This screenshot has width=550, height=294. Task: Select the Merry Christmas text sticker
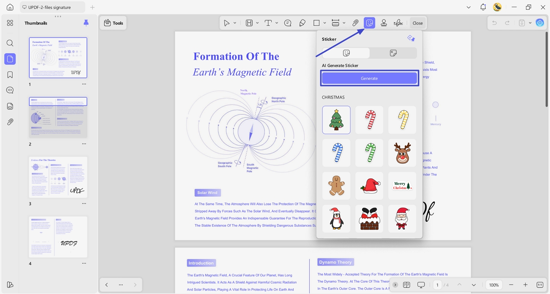click(x=402, y=186)
